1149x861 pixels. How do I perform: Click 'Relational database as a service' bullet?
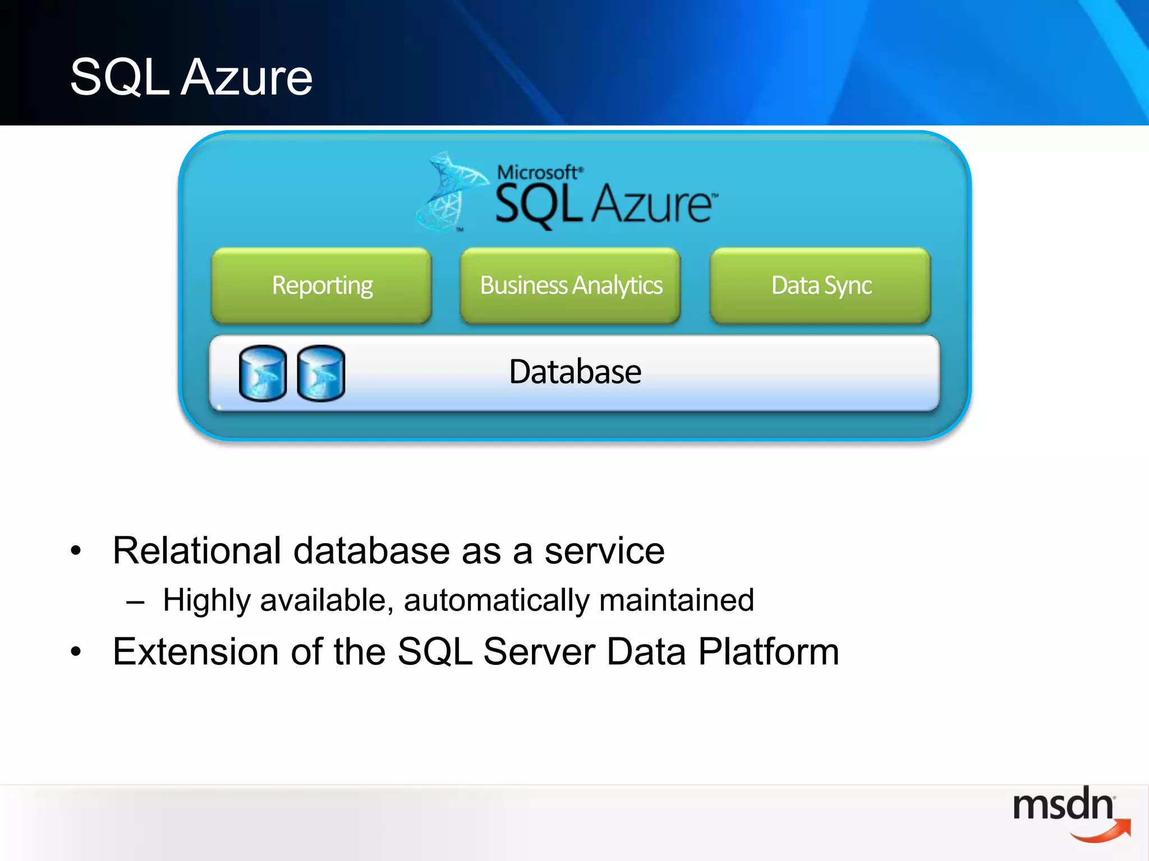(388, 550)
